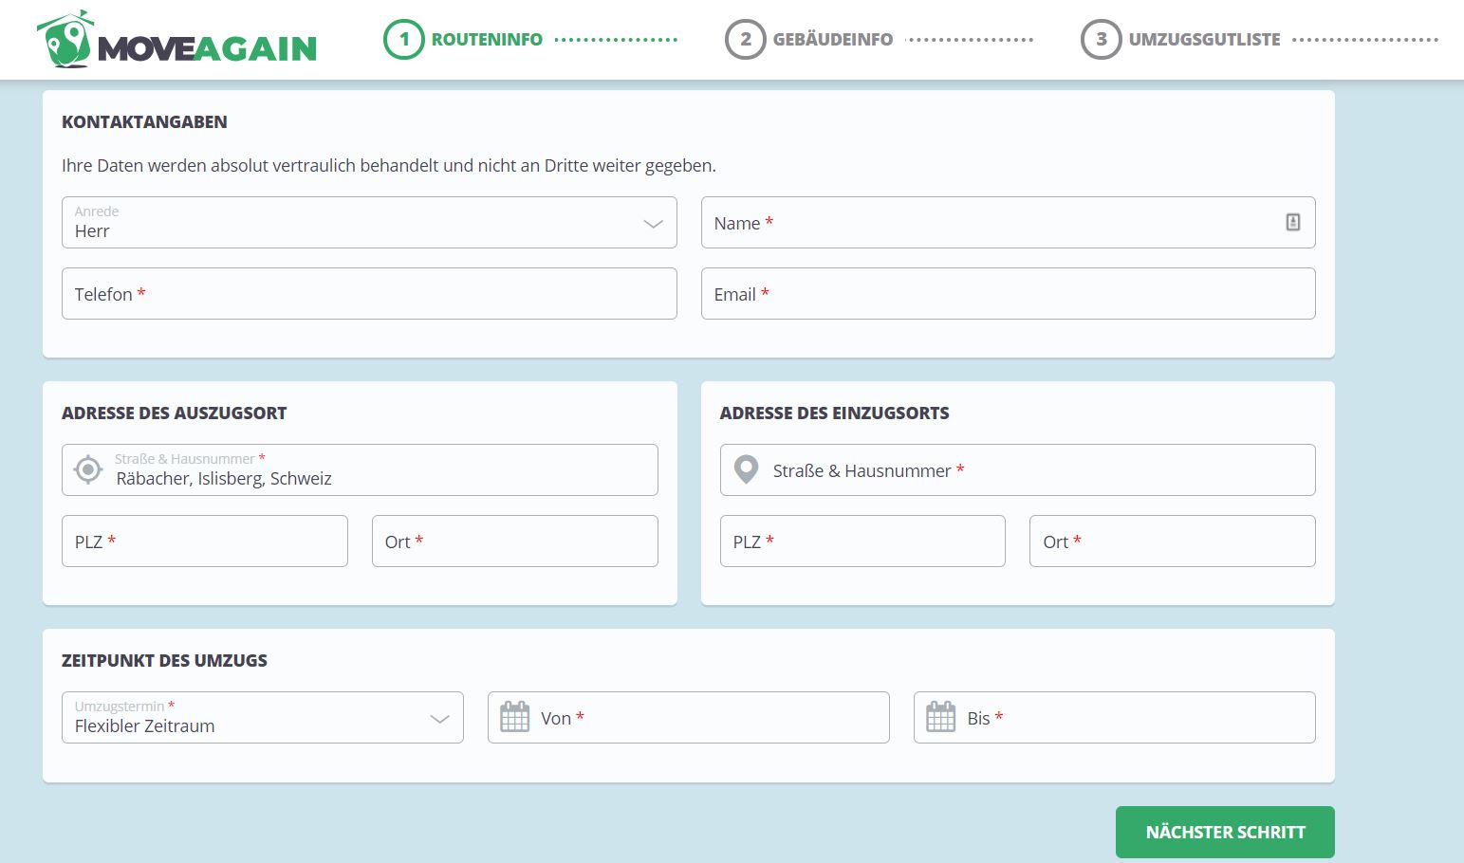1464x863 pixels.
Task: Click the Auszugsort PLZ field
Action: pyautogui.click(x=205, y=541)
